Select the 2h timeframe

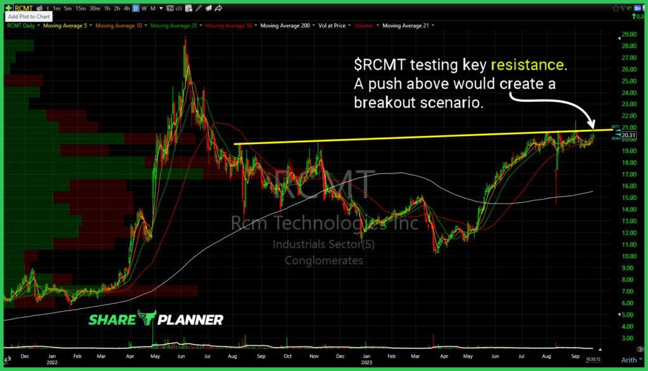[117, 9]
